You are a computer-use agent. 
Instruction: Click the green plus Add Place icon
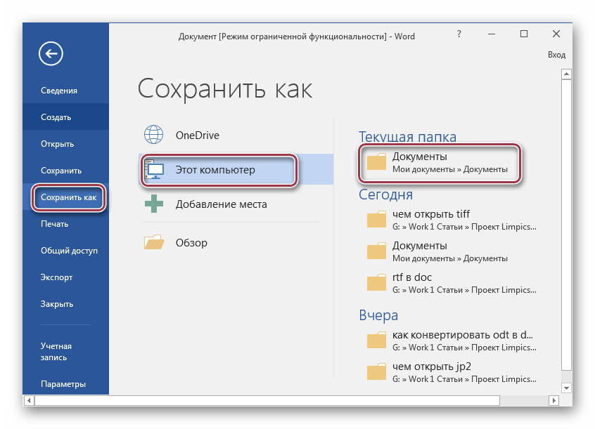pos(153,205)
